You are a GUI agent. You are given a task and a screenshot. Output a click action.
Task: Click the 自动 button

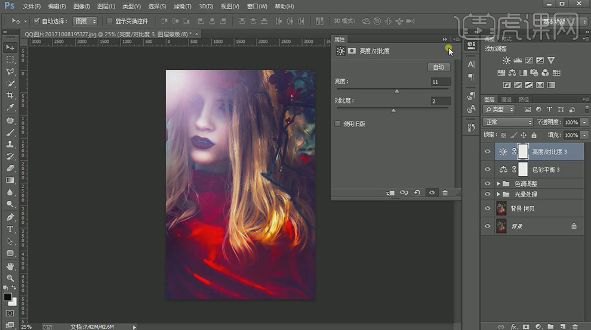(439, 67)
